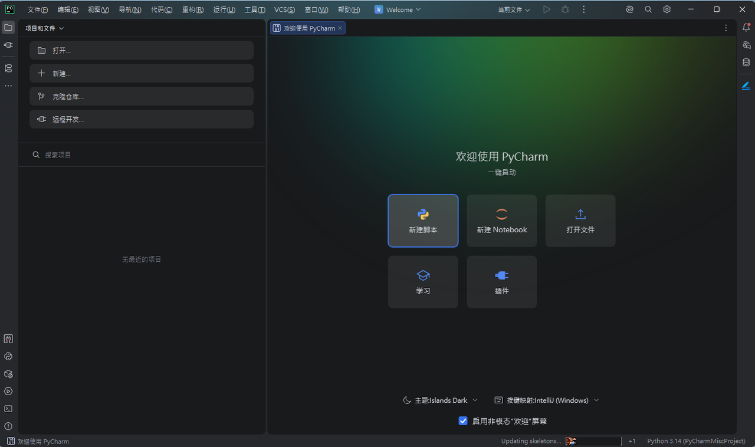The height and width of the screenshot is (447, 755).
Task: Open the 主题:Islands Dark dropdown
Action: 441,400
